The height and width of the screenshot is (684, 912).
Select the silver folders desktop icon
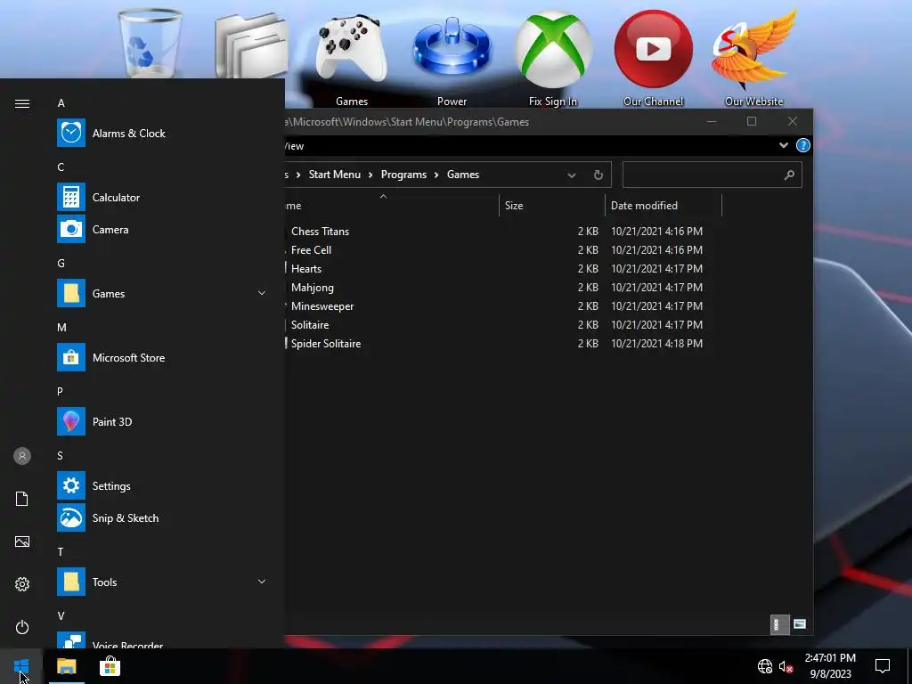[251, 45]
